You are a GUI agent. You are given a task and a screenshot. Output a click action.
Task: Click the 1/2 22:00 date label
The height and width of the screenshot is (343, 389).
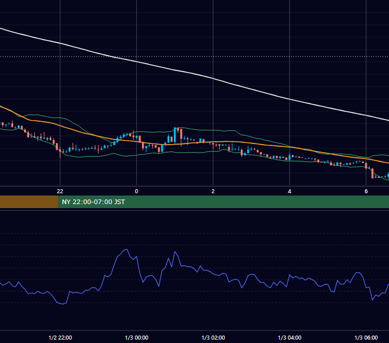pyautogui.click(x=60, y=337)
